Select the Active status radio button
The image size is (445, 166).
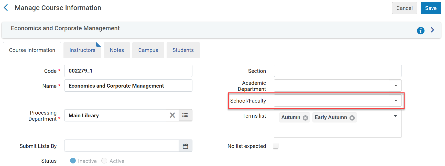click(x=104, y=161)
